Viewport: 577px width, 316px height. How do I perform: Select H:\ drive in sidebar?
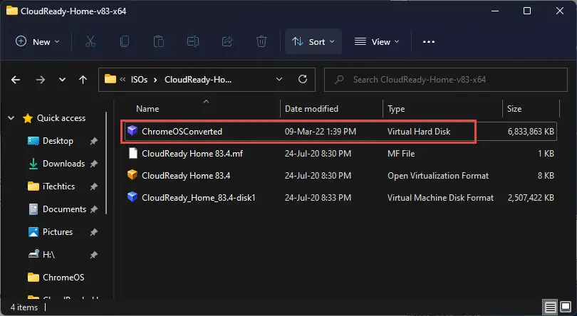coord(48,255)
